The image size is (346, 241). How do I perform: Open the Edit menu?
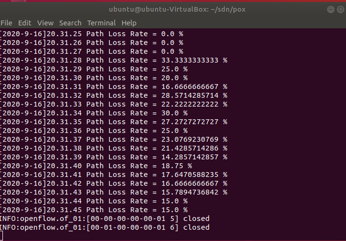[25, 23]
